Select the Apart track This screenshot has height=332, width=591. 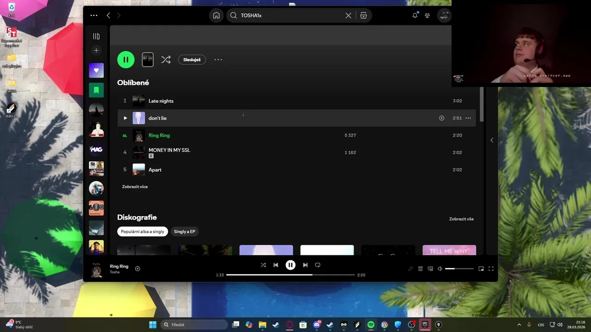(x=296, y=170)
